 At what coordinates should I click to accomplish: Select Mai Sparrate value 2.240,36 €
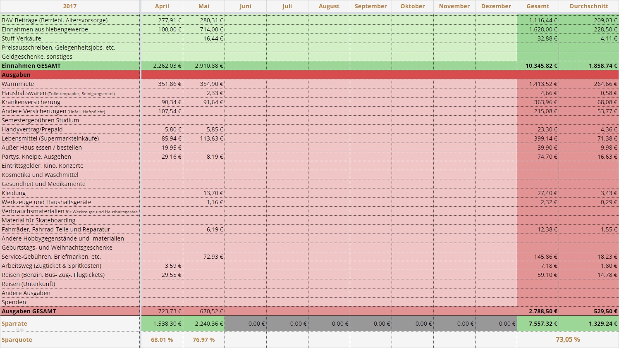pos(209,324)
